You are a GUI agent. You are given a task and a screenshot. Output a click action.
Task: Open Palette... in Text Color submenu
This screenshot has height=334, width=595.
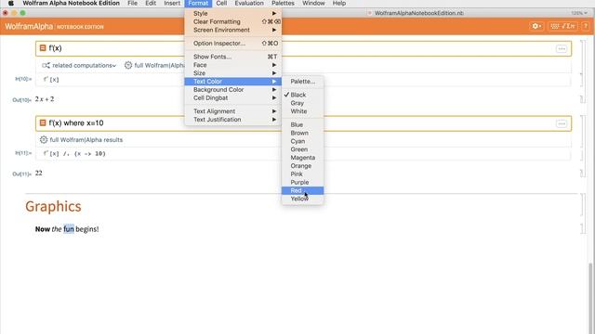(x=302, y=82)
